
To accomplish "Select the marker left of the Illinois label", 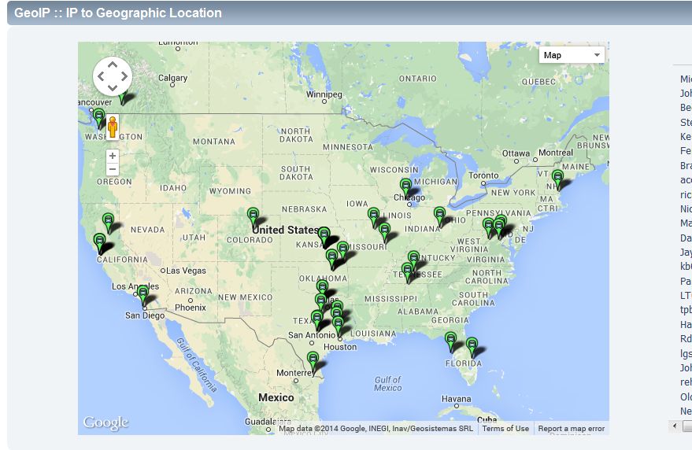I will pos(373,216).
